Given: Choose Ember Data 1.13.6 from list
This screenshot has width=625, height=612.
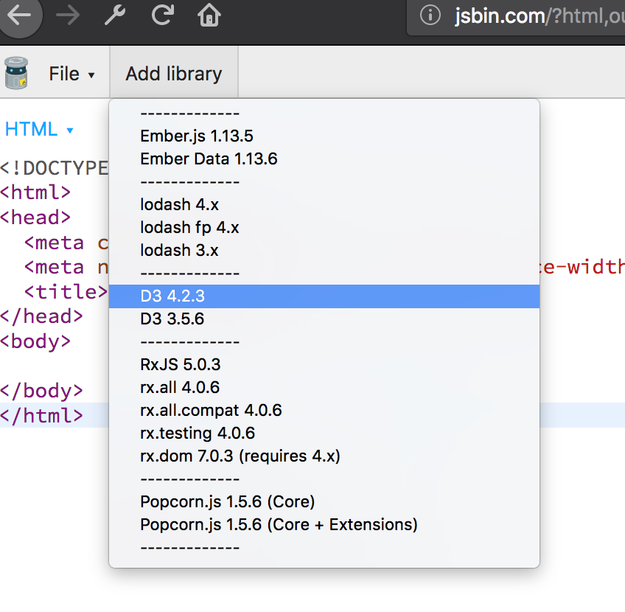Looking at the screenshot, I should pos(324,159).
